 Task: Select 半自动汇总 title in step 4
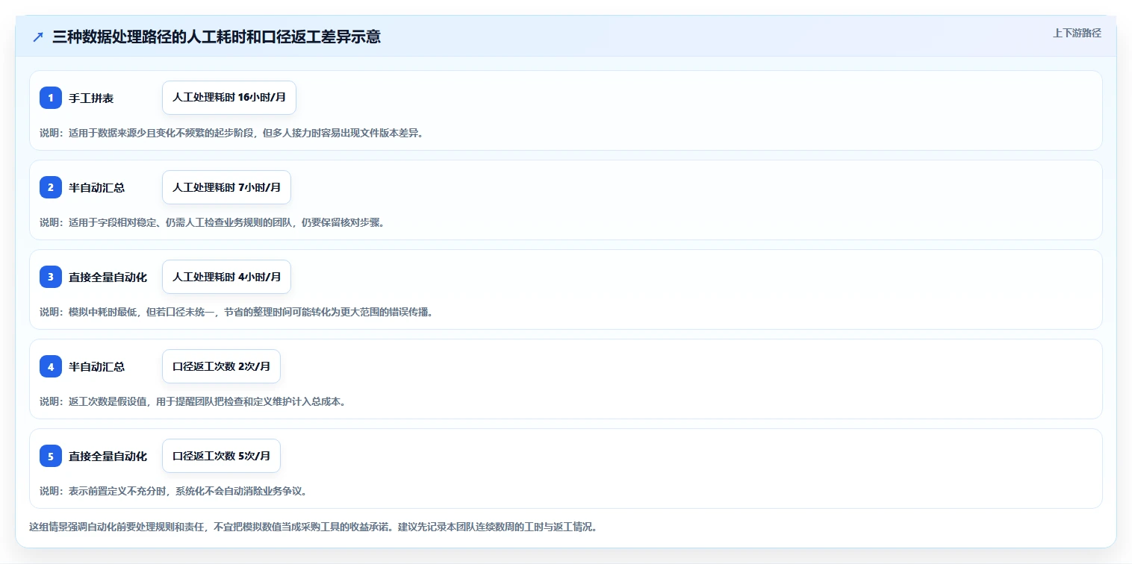[97, 367]
